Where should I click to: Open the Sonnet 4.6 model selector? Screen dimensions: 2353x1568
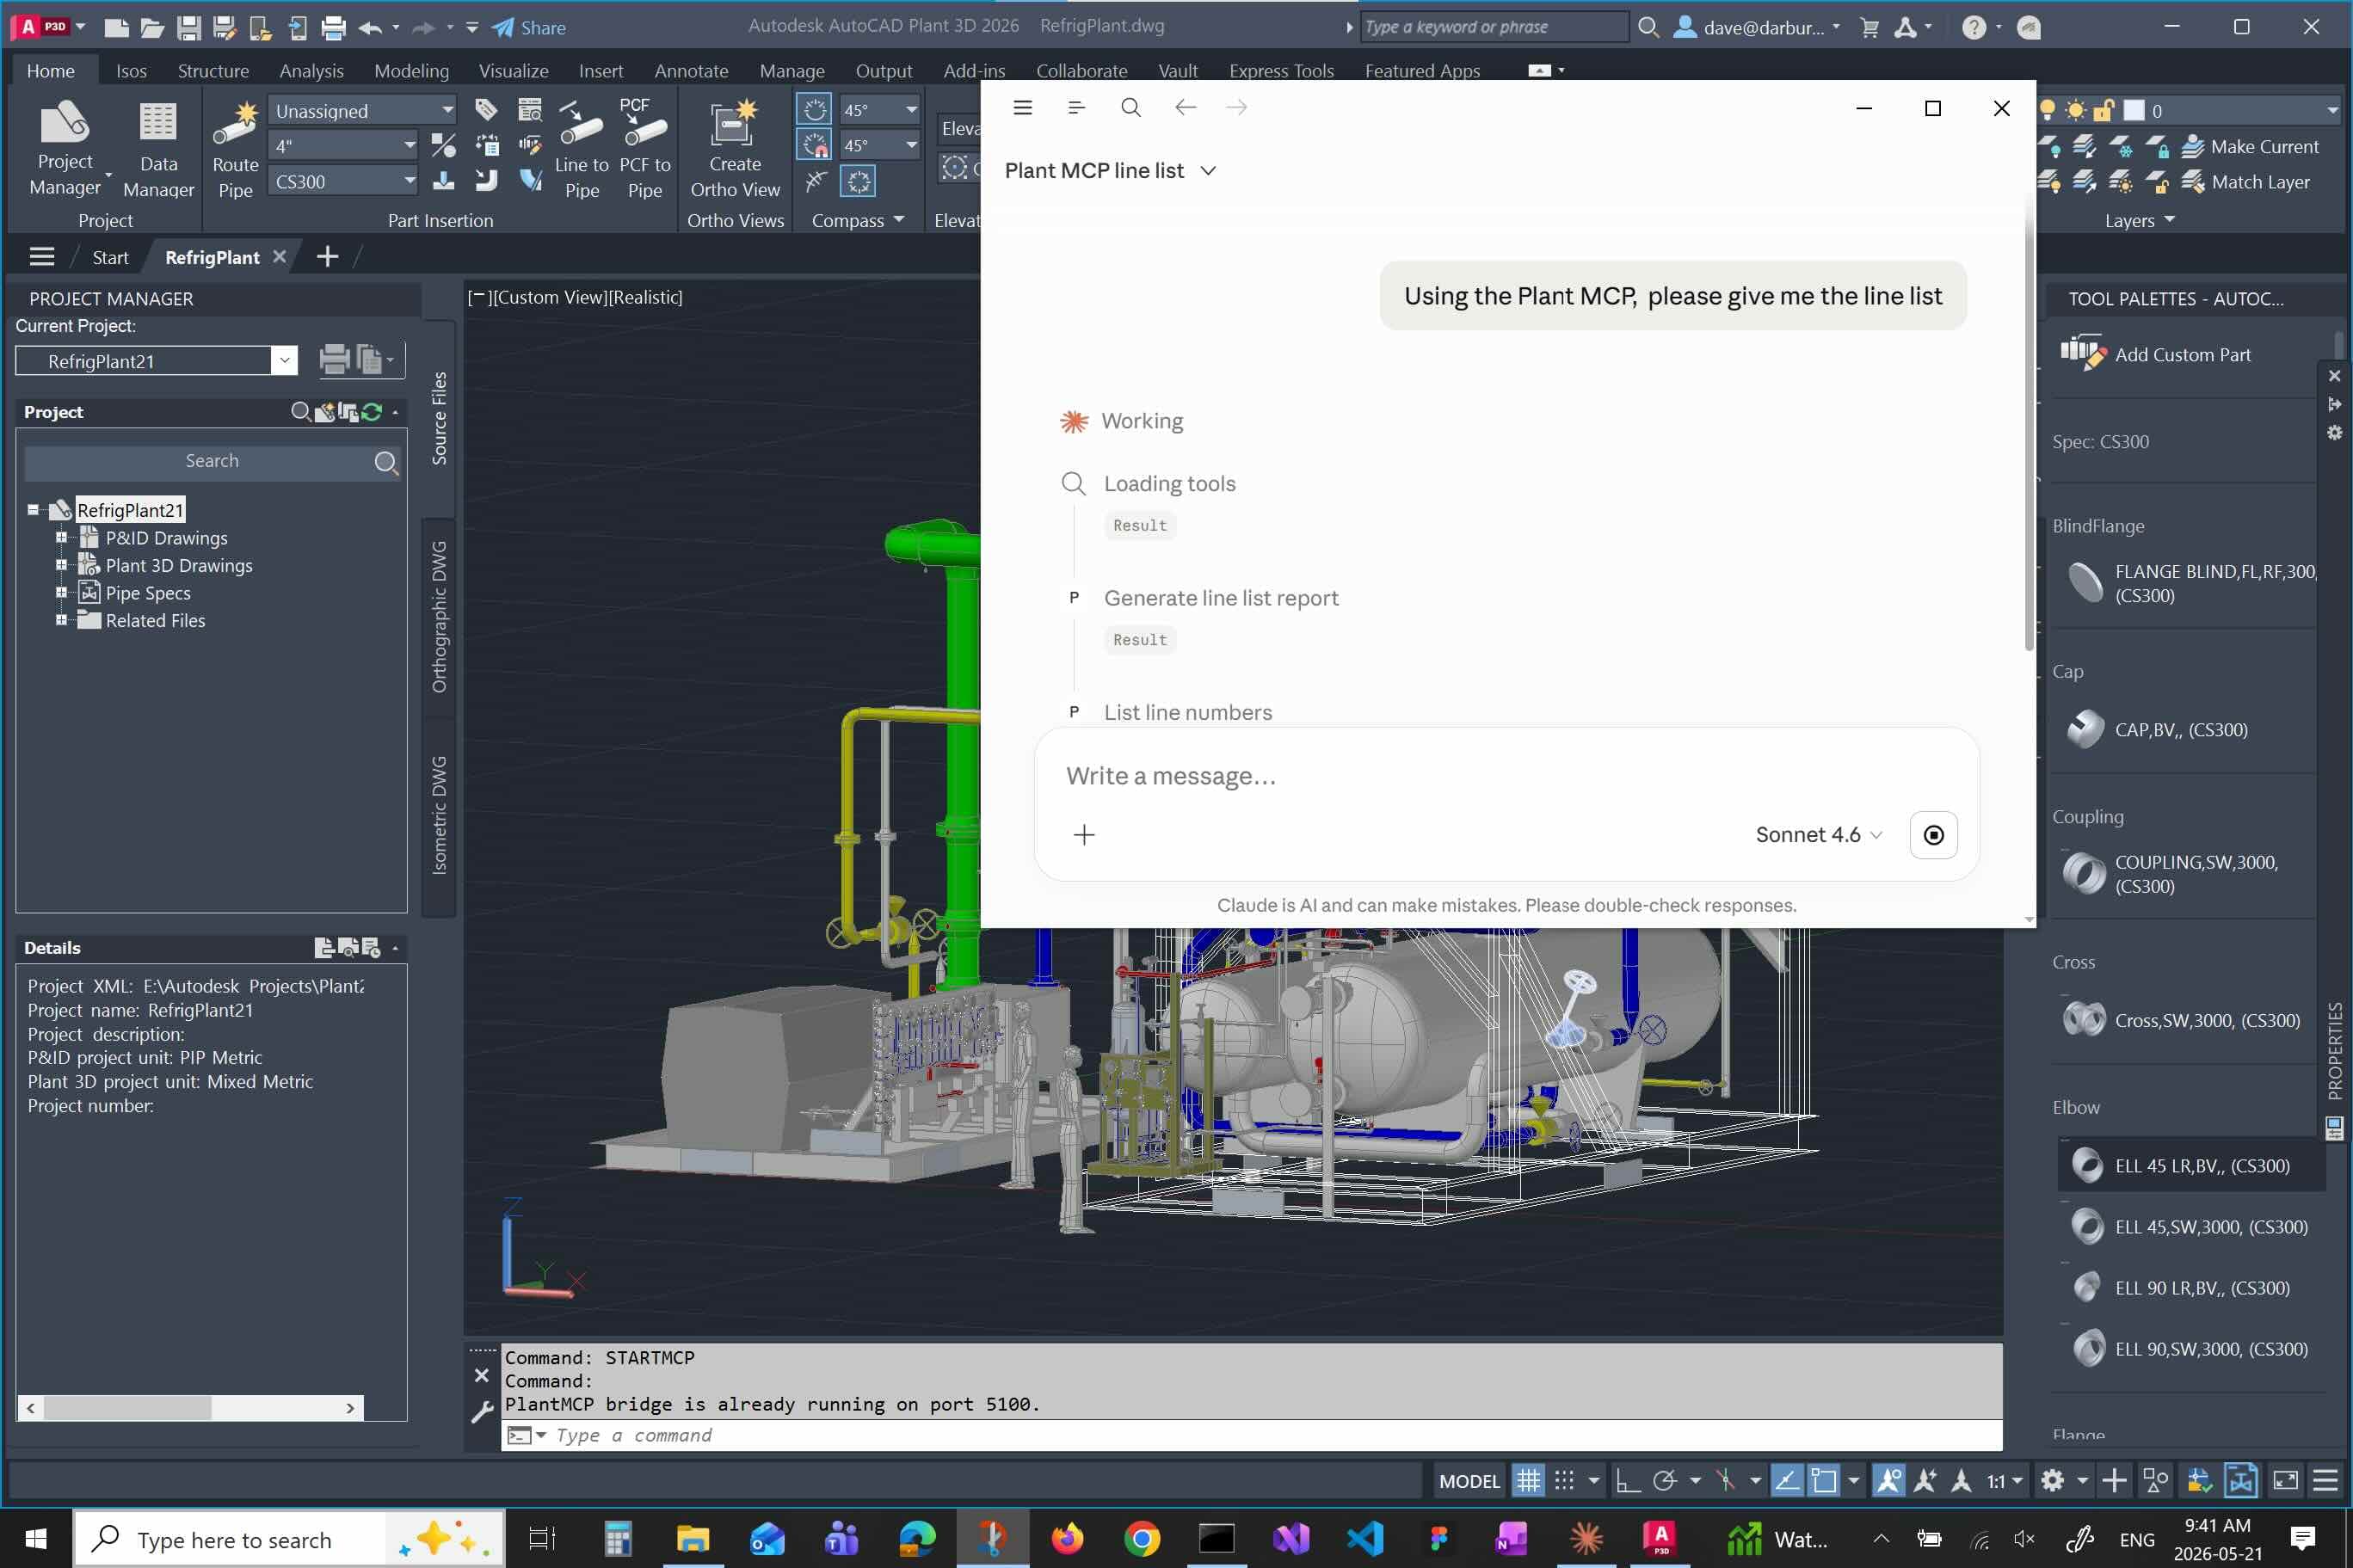1818,834
